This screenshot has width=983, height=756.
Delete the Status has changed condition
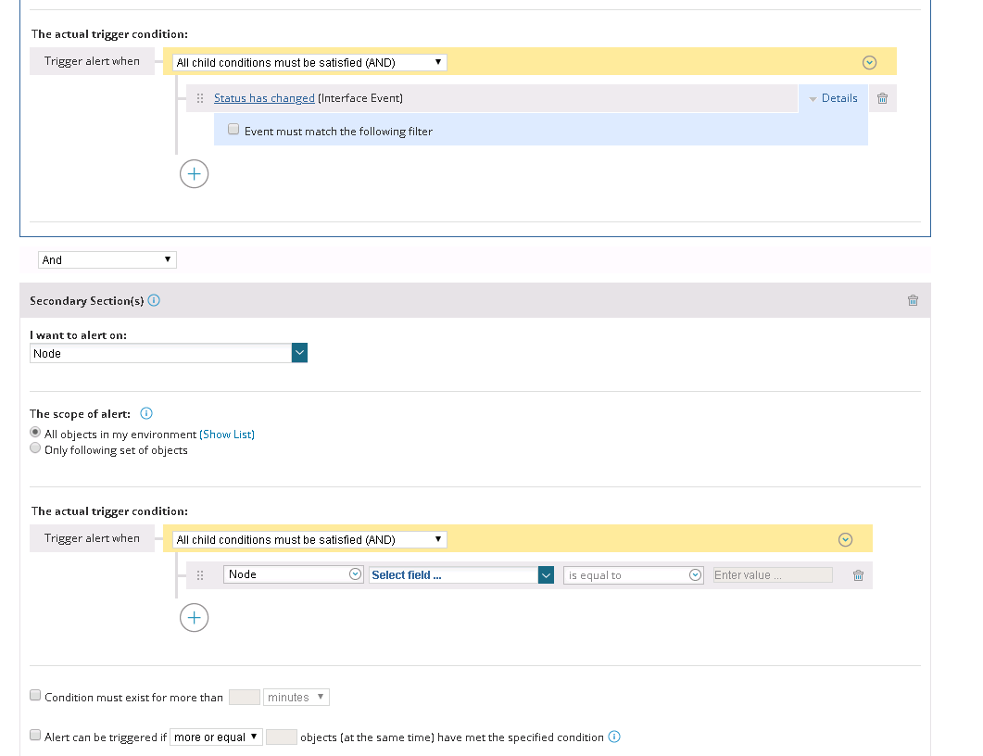tap(882, 98)
